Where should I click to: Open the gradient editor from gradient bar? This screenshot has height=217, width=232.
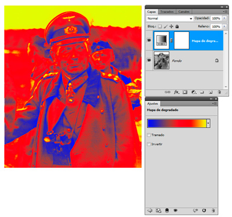coord(177,123)
